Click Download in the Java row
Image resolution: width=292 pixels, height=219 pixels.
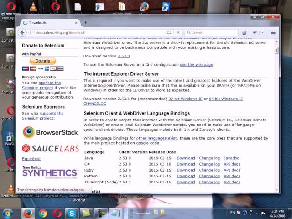[x=186, y=158]
